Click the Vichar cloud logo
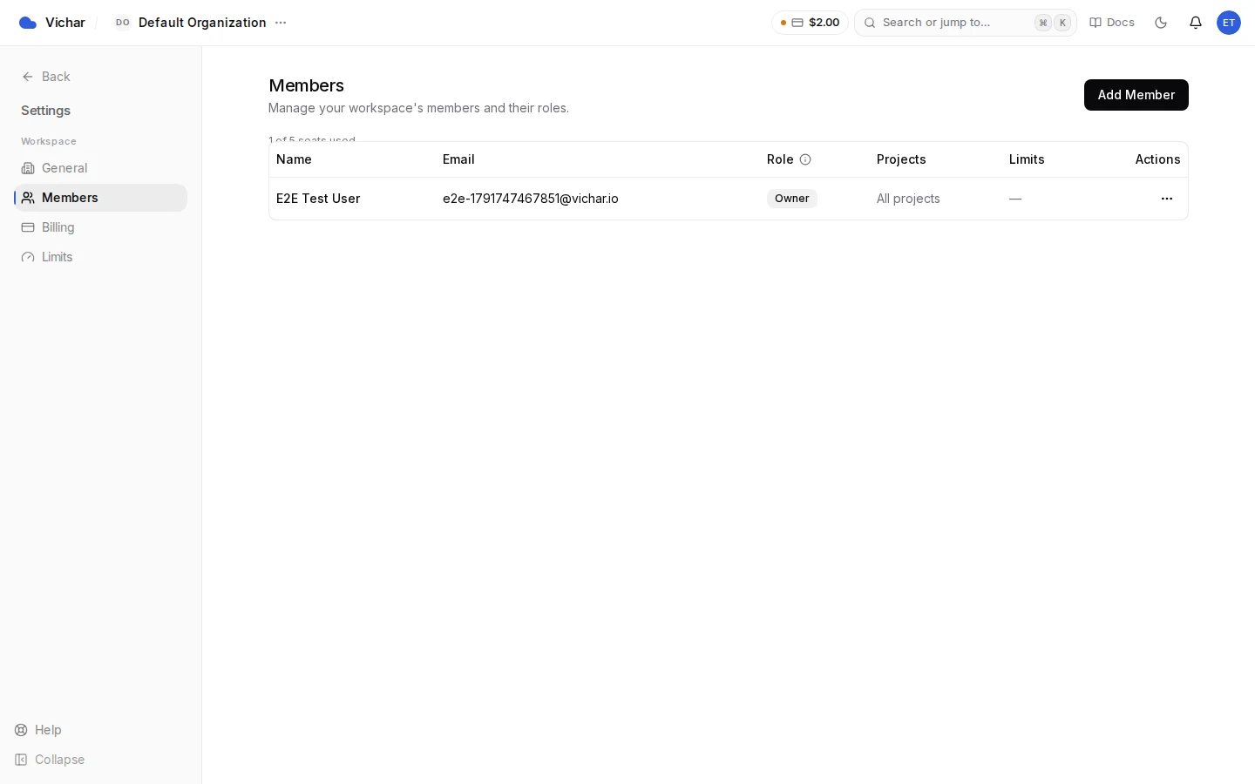The image size is (1255, 784). [28, 23]
